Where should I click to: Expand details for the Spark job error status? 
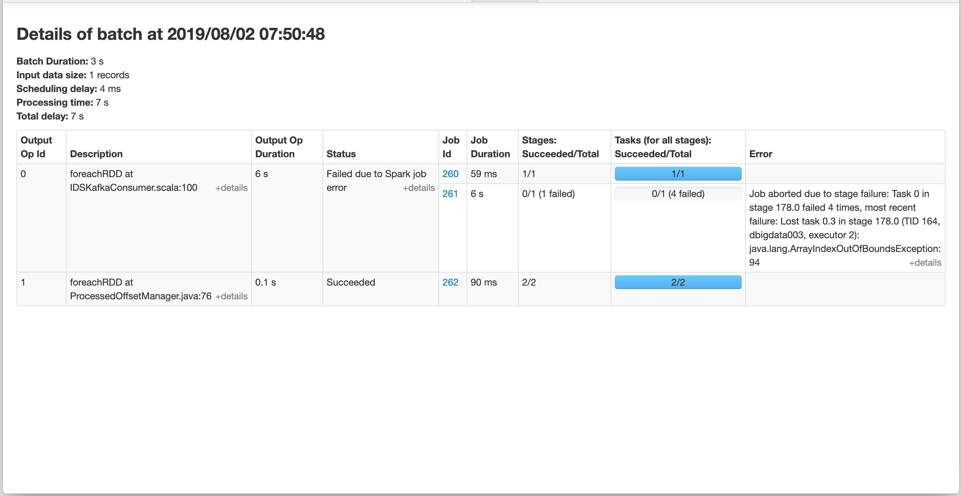click(x=419, y=188)
